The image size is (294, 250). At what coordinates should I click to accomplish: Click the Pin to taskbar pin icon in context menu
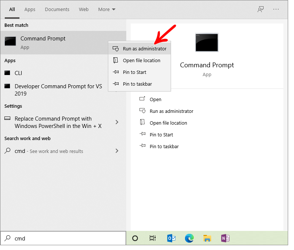click(116, 84)
